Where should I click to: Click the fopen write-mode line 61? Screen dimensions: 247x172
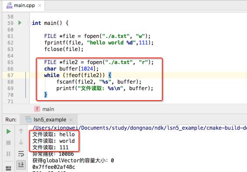coord(97,36)
